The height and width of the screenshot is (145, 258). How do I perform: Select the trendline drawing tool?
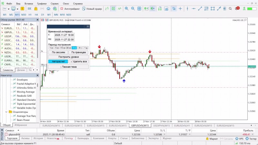coord(200,9)
